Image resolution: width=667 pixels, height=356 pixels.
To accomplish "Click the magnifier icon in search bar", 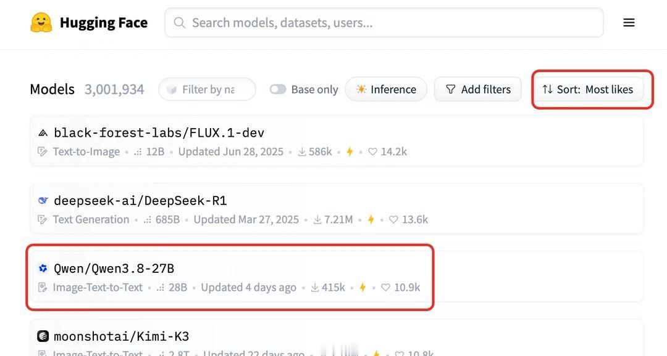I will pyautogui.click(x=180, y=23).
